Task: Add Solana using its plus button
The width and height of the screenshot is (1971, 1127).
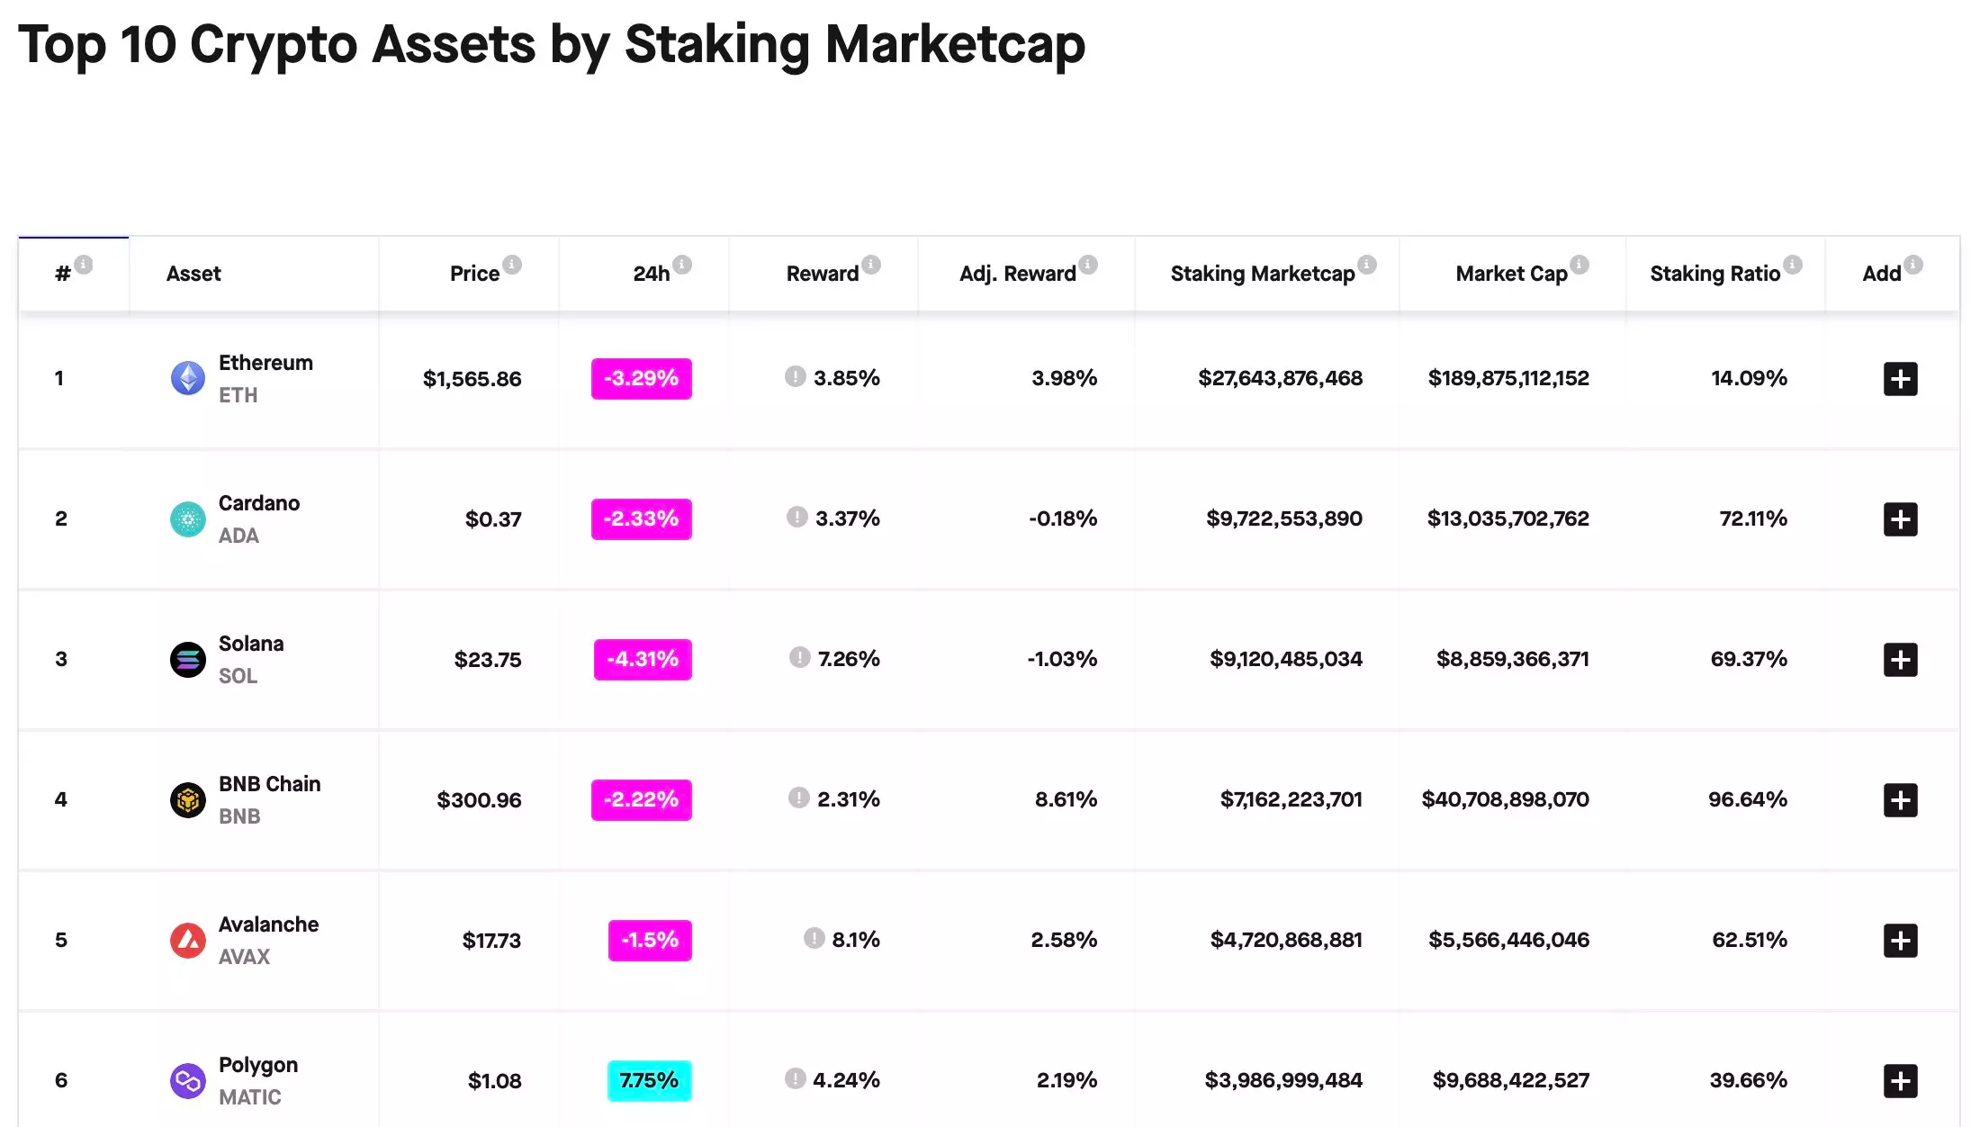Action: tap(1900, 660)
